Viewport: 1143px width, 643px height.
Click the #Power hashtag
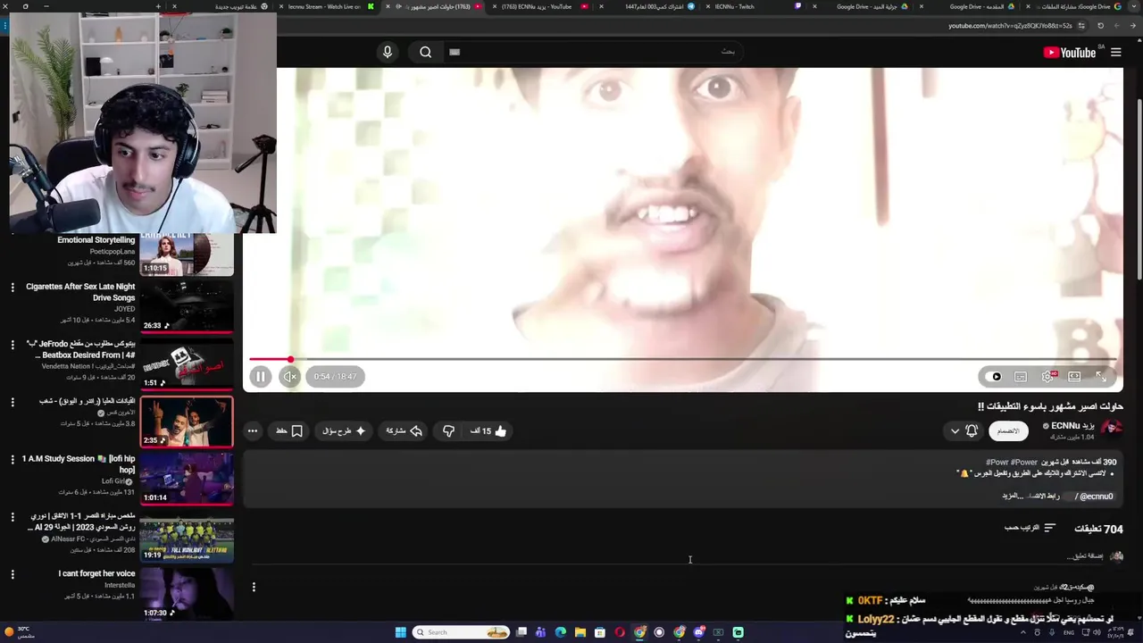(x=1024, y=462)
